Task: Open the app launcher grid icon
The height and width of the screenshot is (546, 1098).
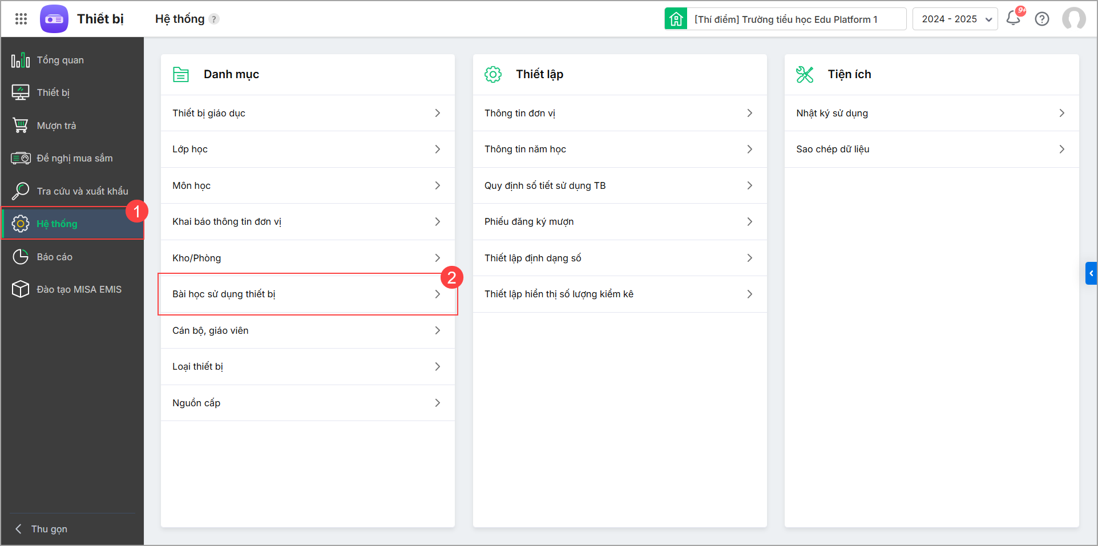Action: [21, 19]
